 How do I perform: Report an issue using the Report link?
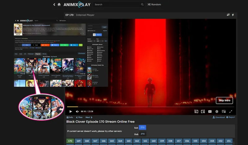click(x=231, y=117)
